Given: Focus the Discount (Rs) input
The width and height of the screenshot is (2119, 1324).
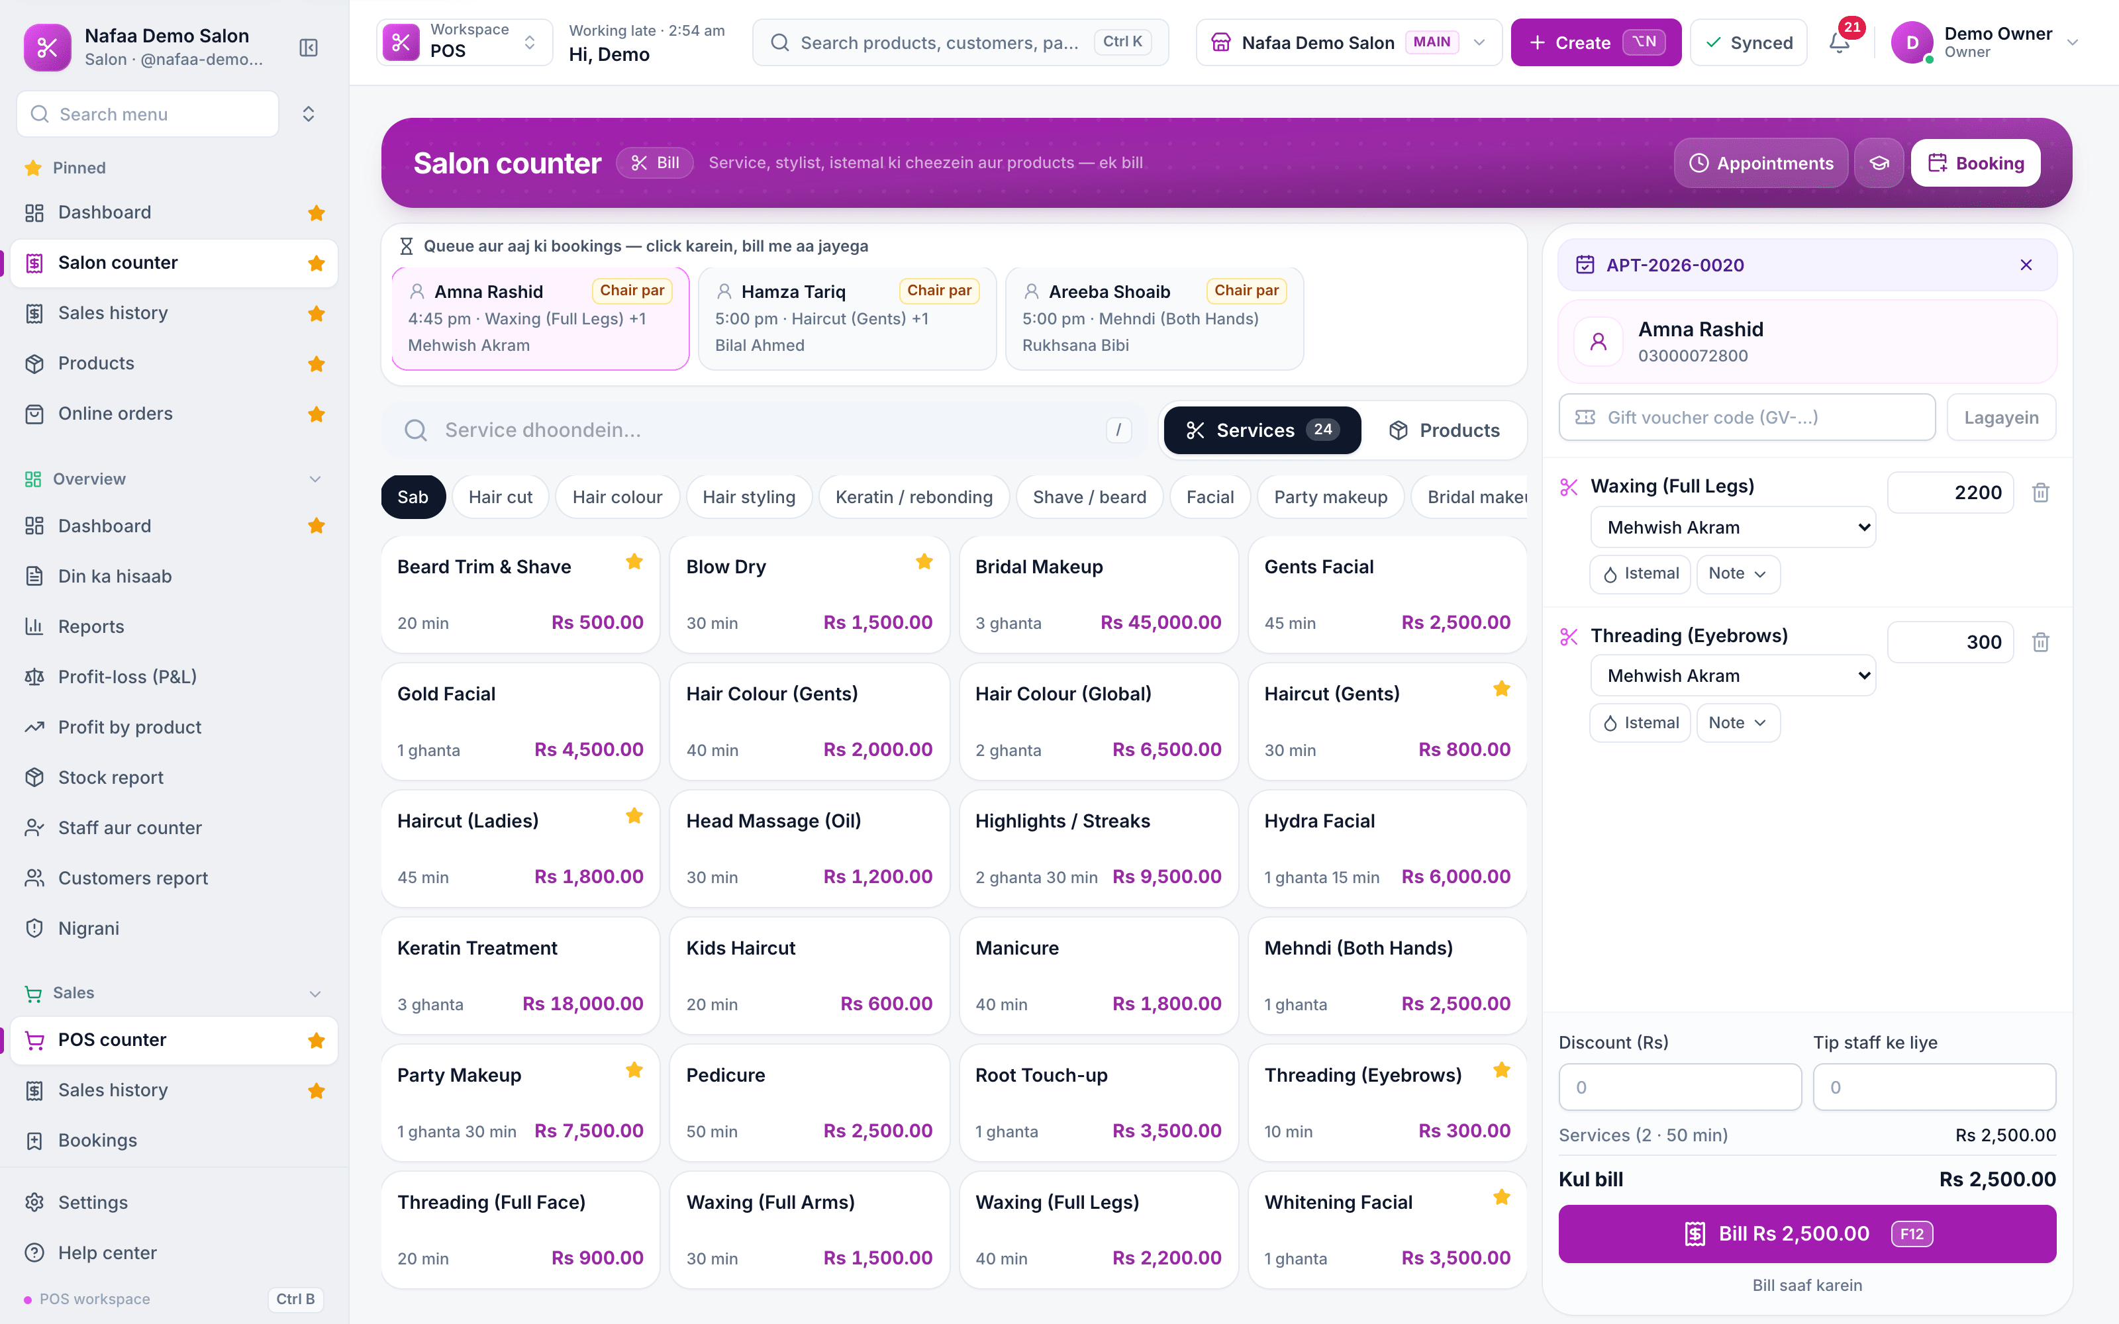Looking at the screenshot, I should pos(1679,1087).
